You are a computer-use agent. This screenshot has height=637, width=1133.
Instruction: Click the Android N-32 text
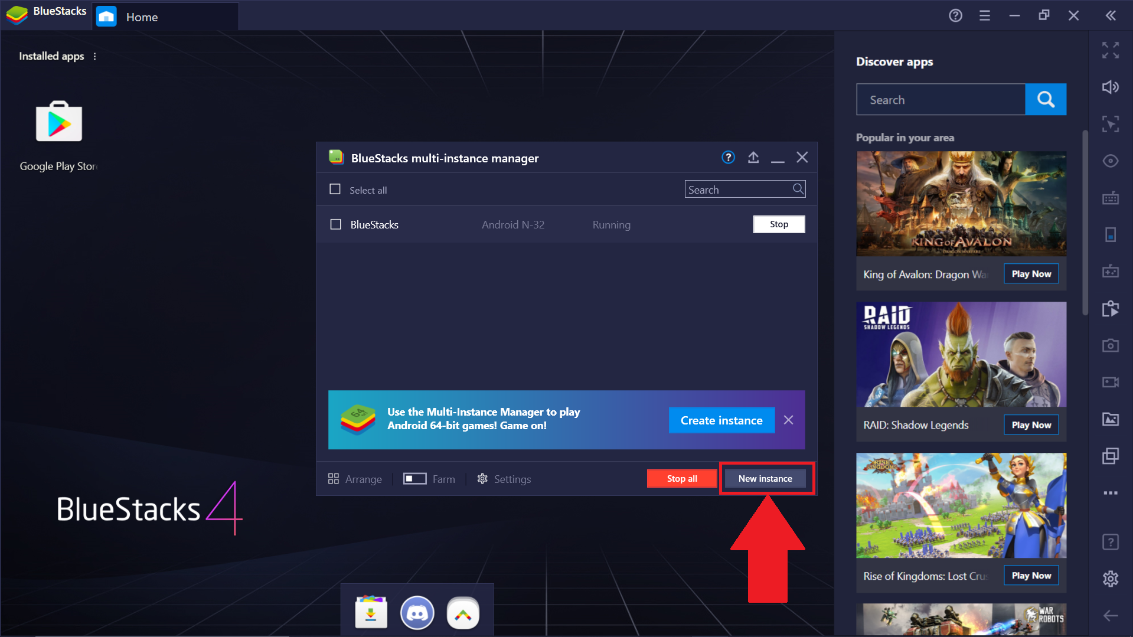click(513, 225)
